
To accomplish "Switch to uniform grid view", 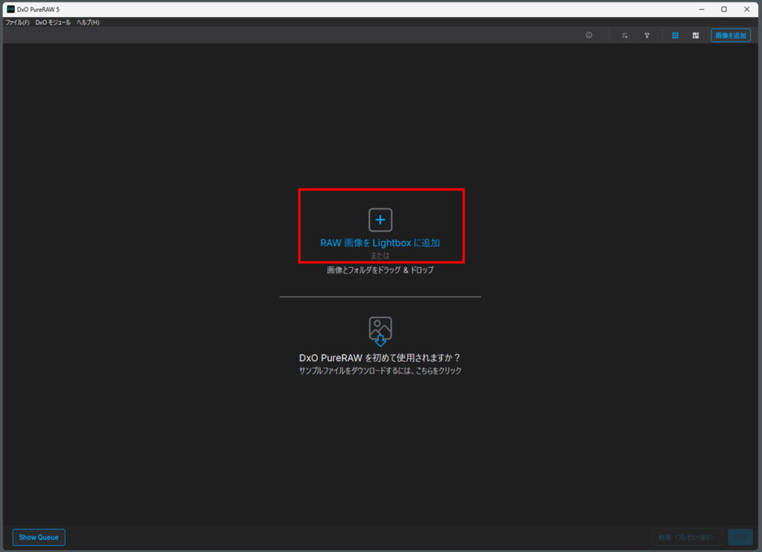I will click(675, 36).
